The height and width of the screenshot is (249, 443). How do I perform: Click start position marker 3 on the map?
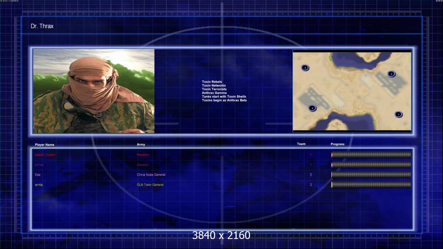pyautogui.click(x=305, y=68)
